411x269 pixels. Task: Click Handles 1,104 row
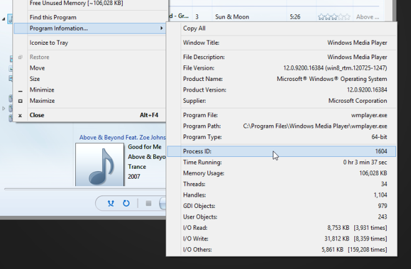click(281, 195)
